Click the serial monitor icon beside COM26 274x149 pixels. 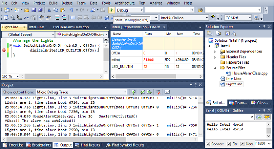coord(256,18)
